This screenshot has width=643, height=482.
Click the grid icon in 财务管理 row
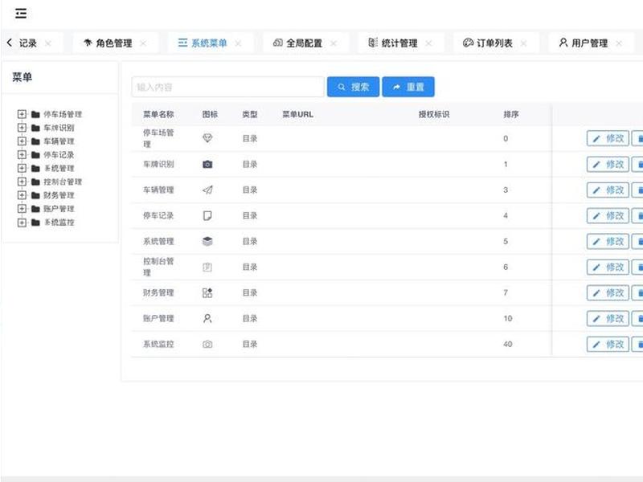pos(207,292)
